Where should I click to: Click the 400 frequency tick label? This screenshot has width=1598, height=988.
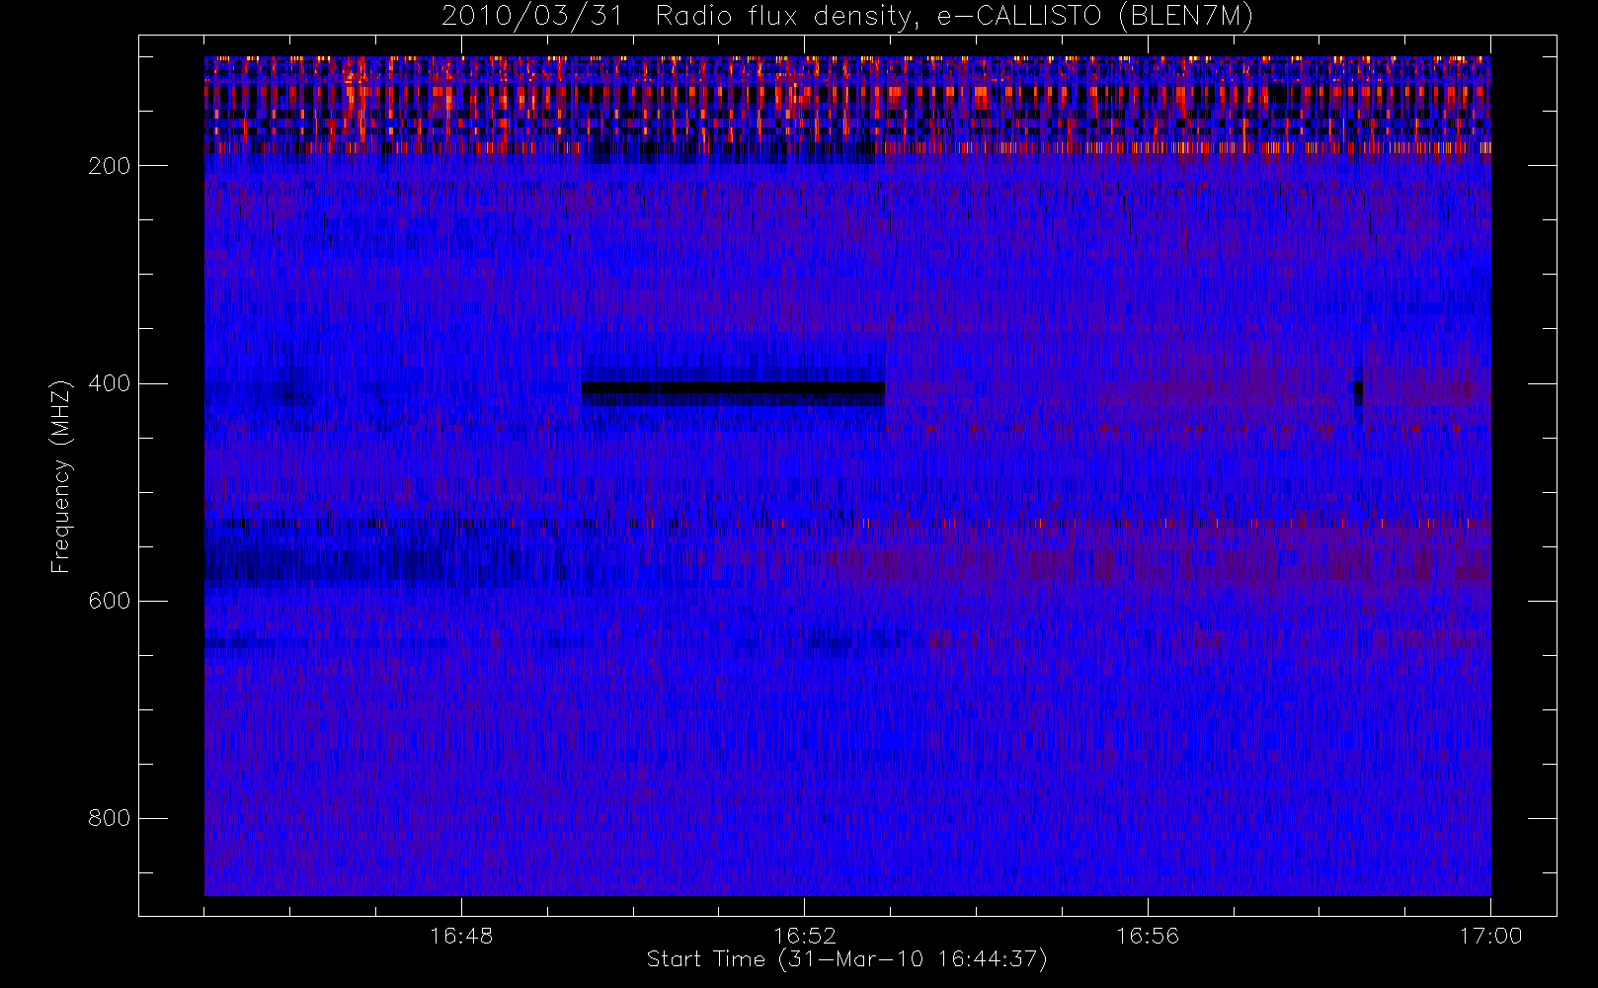110,383
